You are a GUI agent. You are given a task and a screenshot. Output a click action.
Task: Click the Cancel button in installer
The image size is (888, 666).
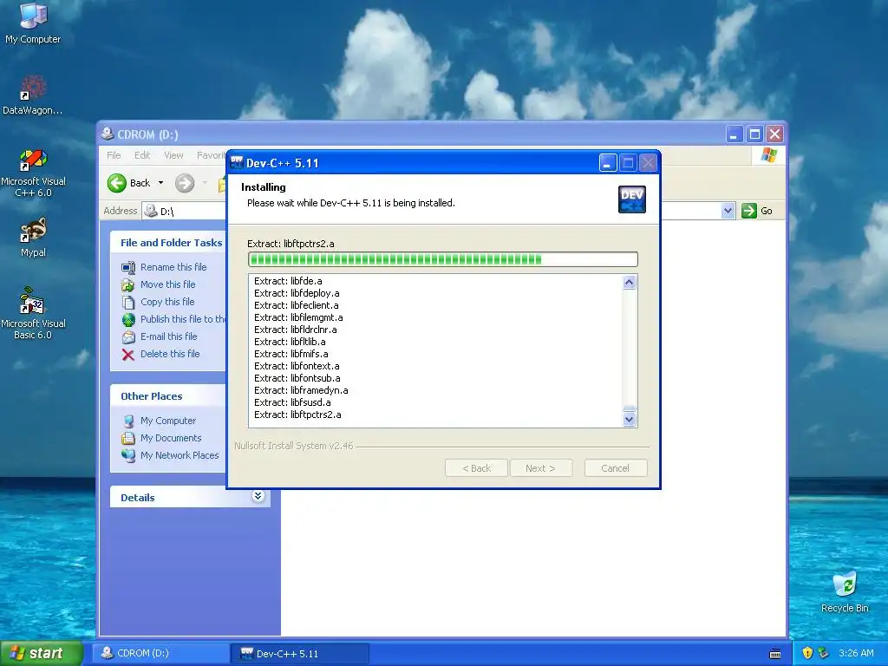[616, 468]
